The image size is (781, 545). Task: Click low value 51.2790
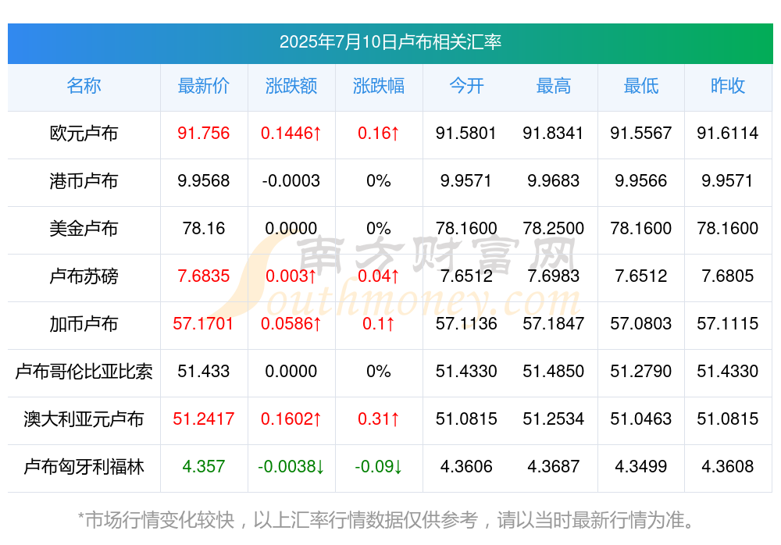pos(641,371)
